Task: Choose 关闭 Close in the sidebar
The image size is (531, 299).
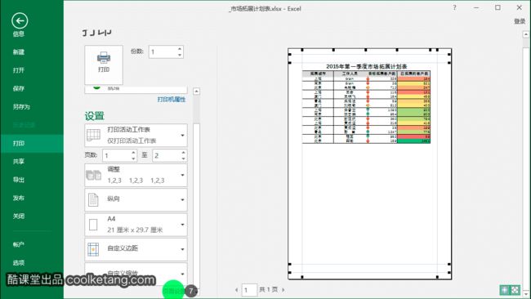Action: click(19, 216)
